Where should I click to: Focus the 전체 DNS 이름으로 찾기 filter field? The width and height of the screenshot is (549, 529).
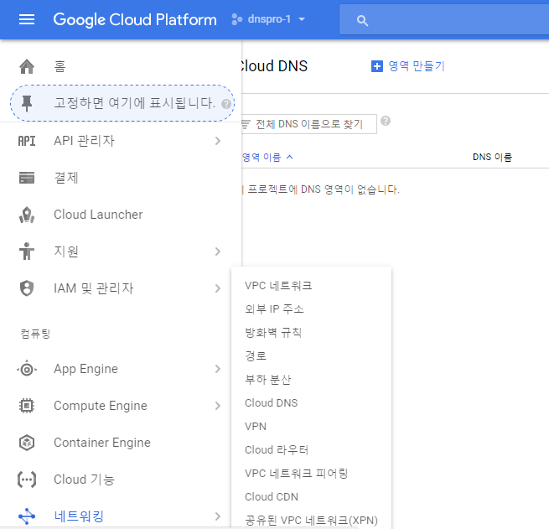pos(309,124)
